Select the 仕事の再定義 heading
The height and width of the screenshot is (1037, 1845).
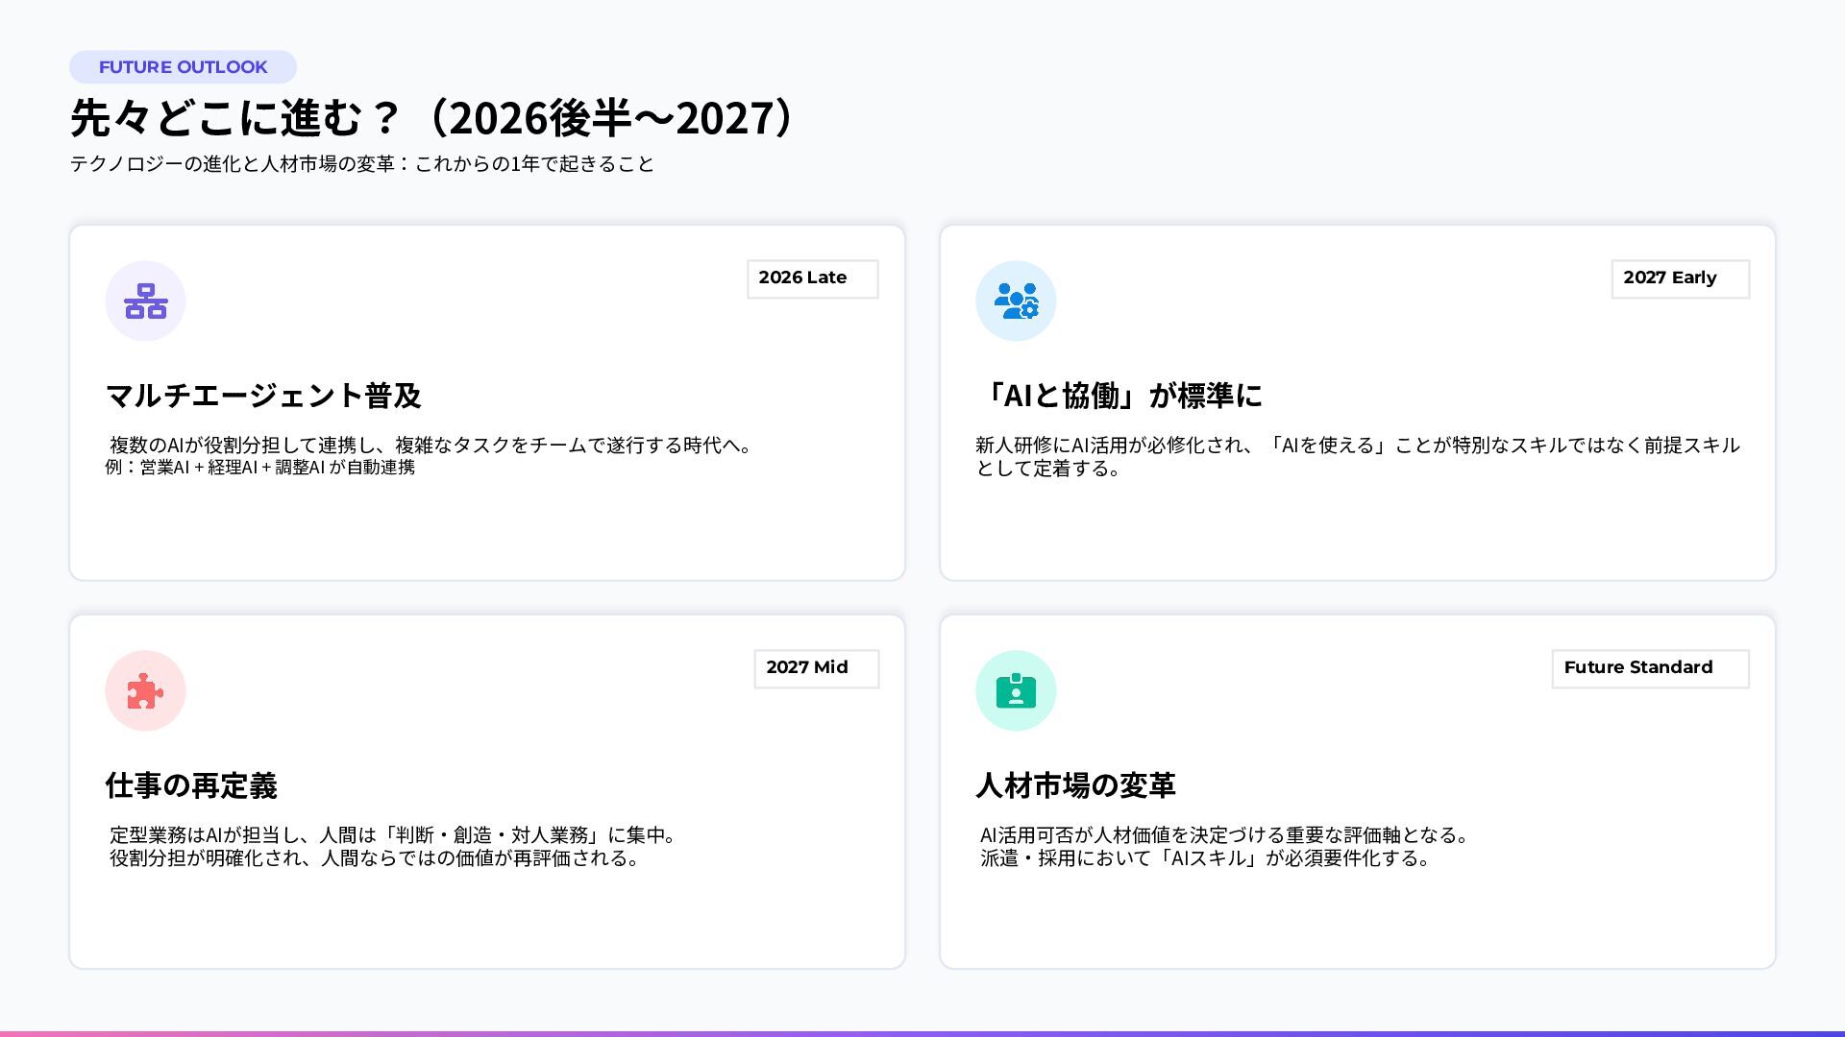click(x=191, y=785)
